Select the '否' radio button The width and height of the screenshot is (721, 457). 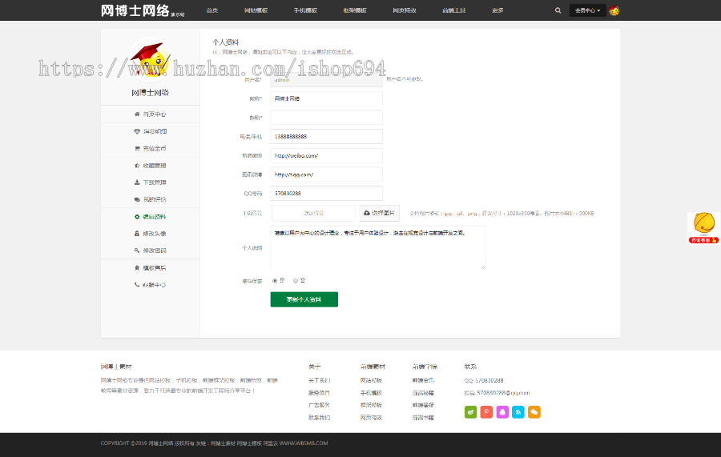pos(296,280)
